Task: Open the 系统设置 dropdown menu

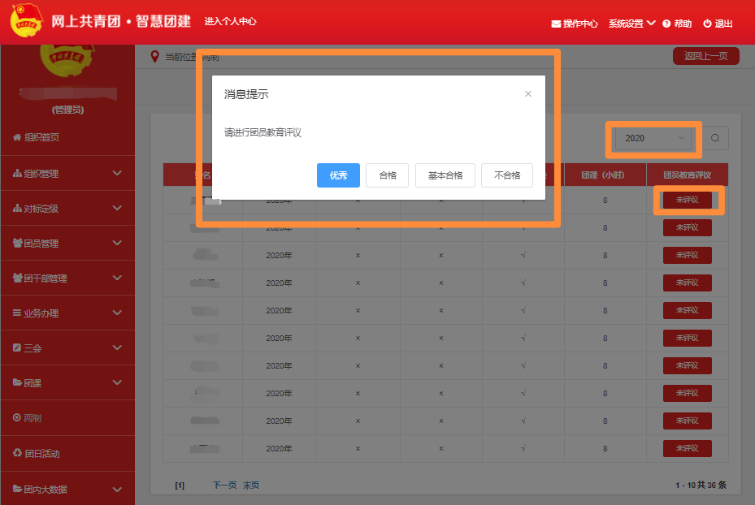Action: 631,24
